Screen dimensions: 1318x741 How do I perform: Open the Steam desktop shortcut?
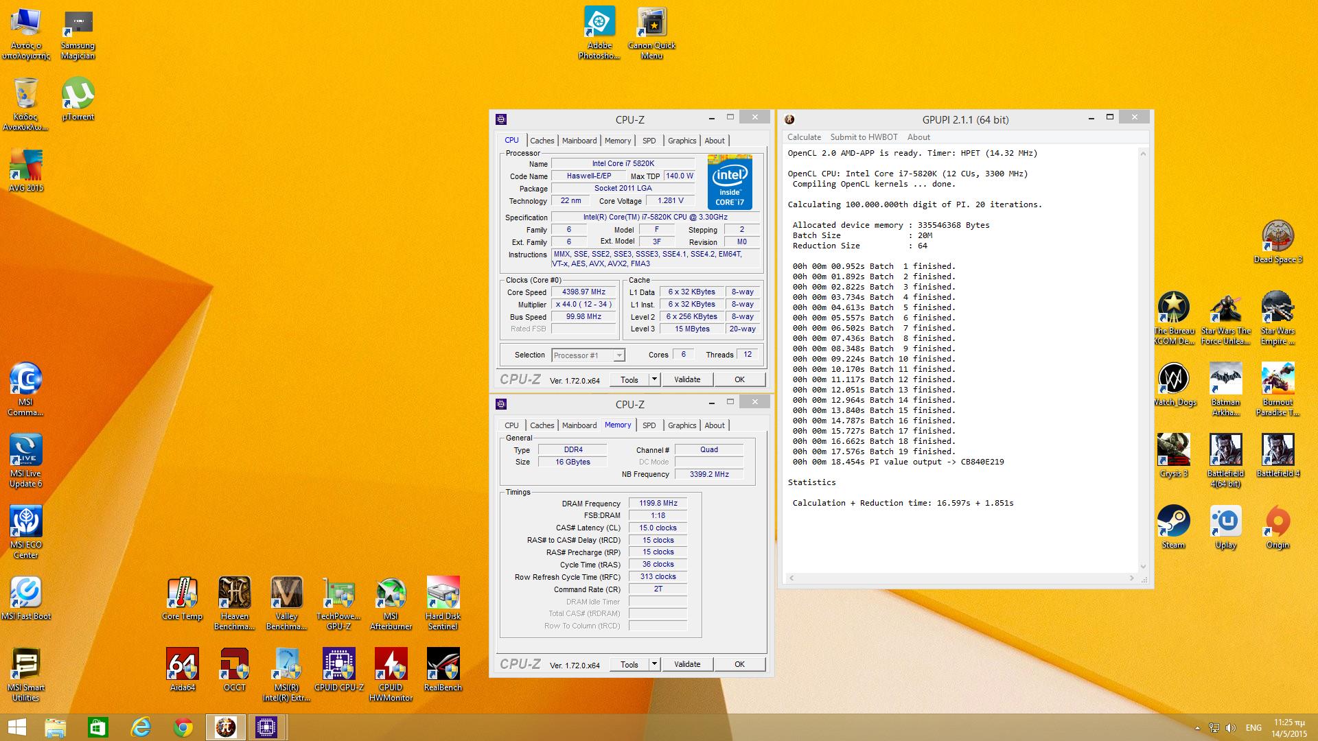(1173, 527)
